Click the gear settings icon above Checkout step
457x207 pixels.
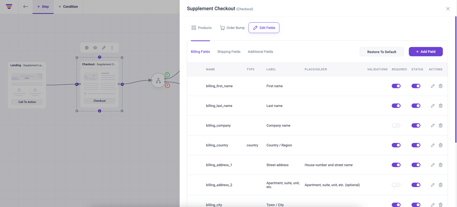(87, 48)
